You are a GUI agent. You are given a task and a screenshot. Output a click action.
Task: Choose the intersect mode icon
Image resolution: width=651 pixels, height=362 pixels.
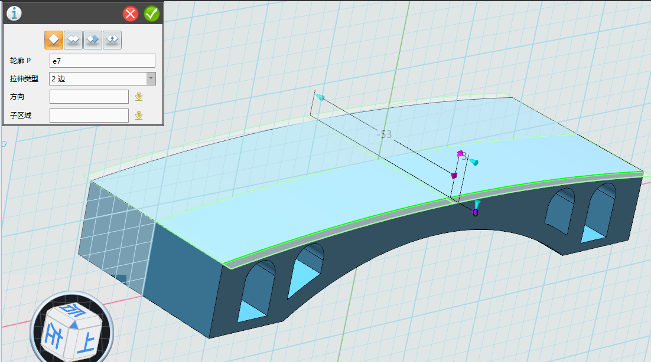pyautogui.click(x=112, y=40)
